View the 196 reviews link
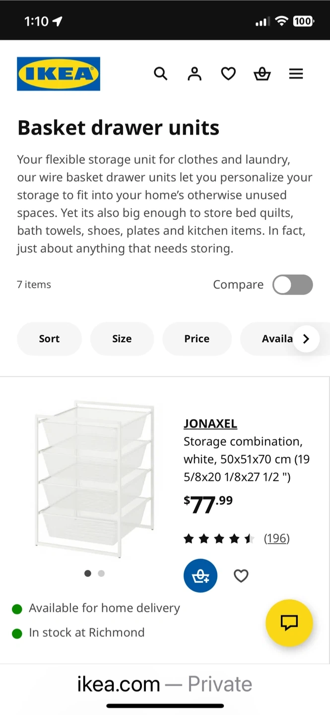This screenshot has height=715, width=330. [276, 538]
